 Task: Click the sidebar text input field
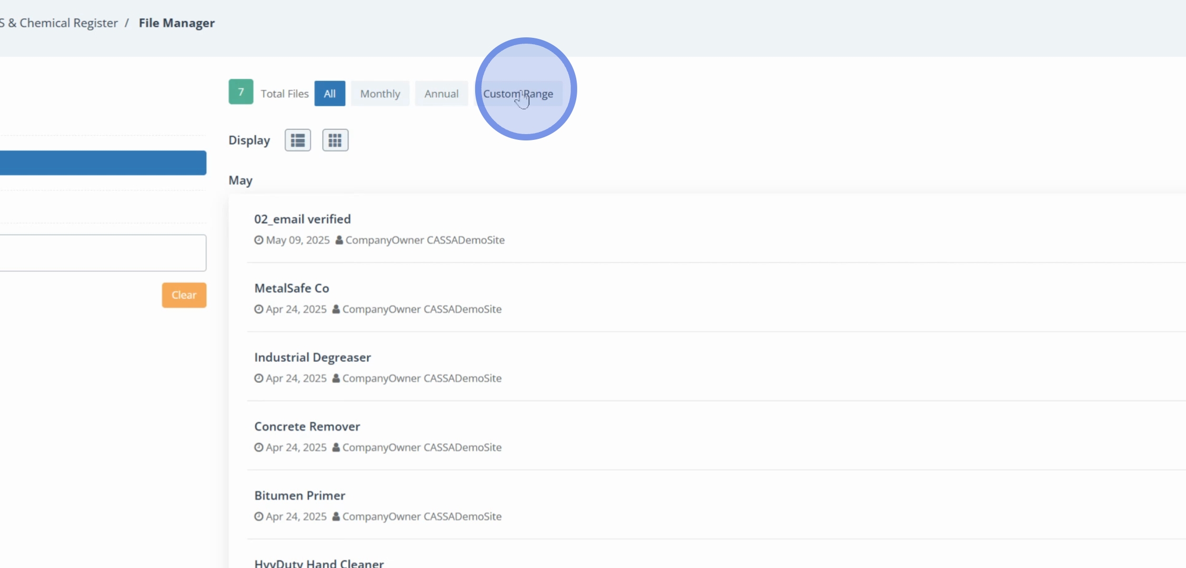coord(103,253)
